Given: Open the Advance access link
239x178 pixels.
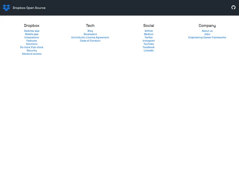Looking at the screenshot, I should coord(32,54).
